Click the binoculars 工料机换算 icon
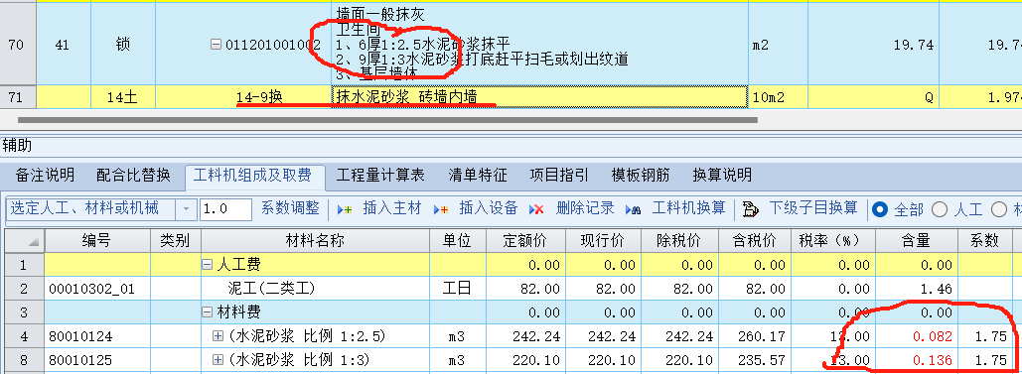 pos(633,209)
